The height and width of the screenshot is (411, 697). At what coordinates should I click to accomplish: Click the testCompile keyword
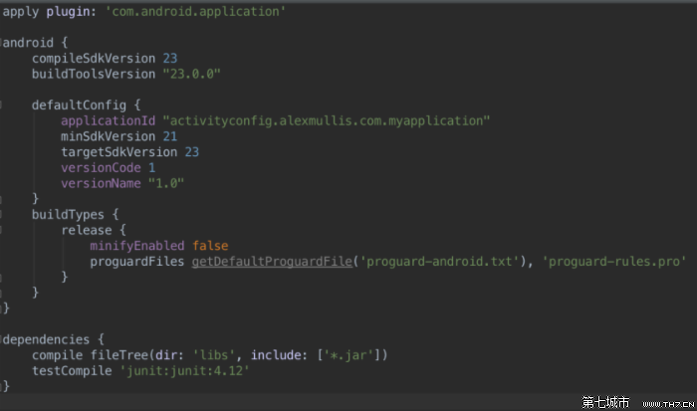tap(72, 370)
